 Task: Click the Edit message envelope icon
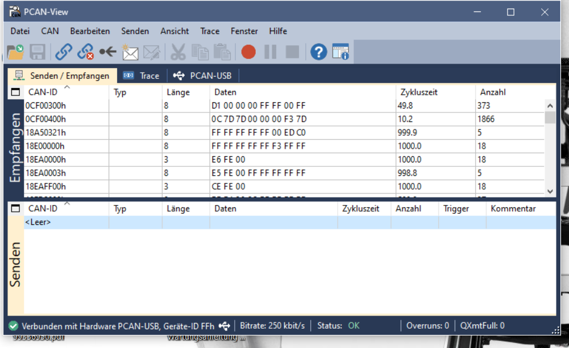[x=152, y=52]
